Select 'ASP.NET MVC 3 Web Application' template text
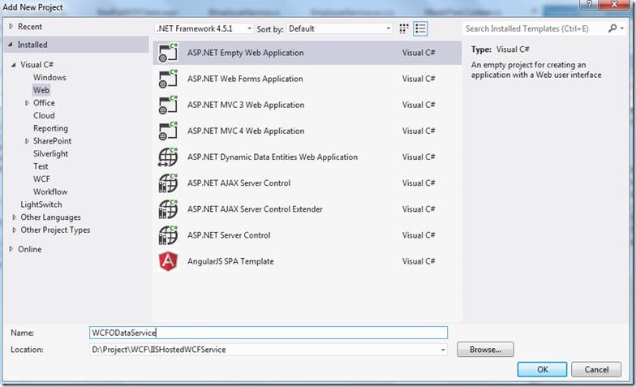636x387 pixels. (246, 105)
